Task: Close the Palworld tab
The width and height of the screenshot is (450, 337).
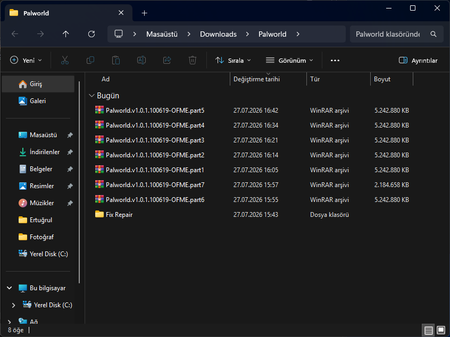Action: [121, 13]
